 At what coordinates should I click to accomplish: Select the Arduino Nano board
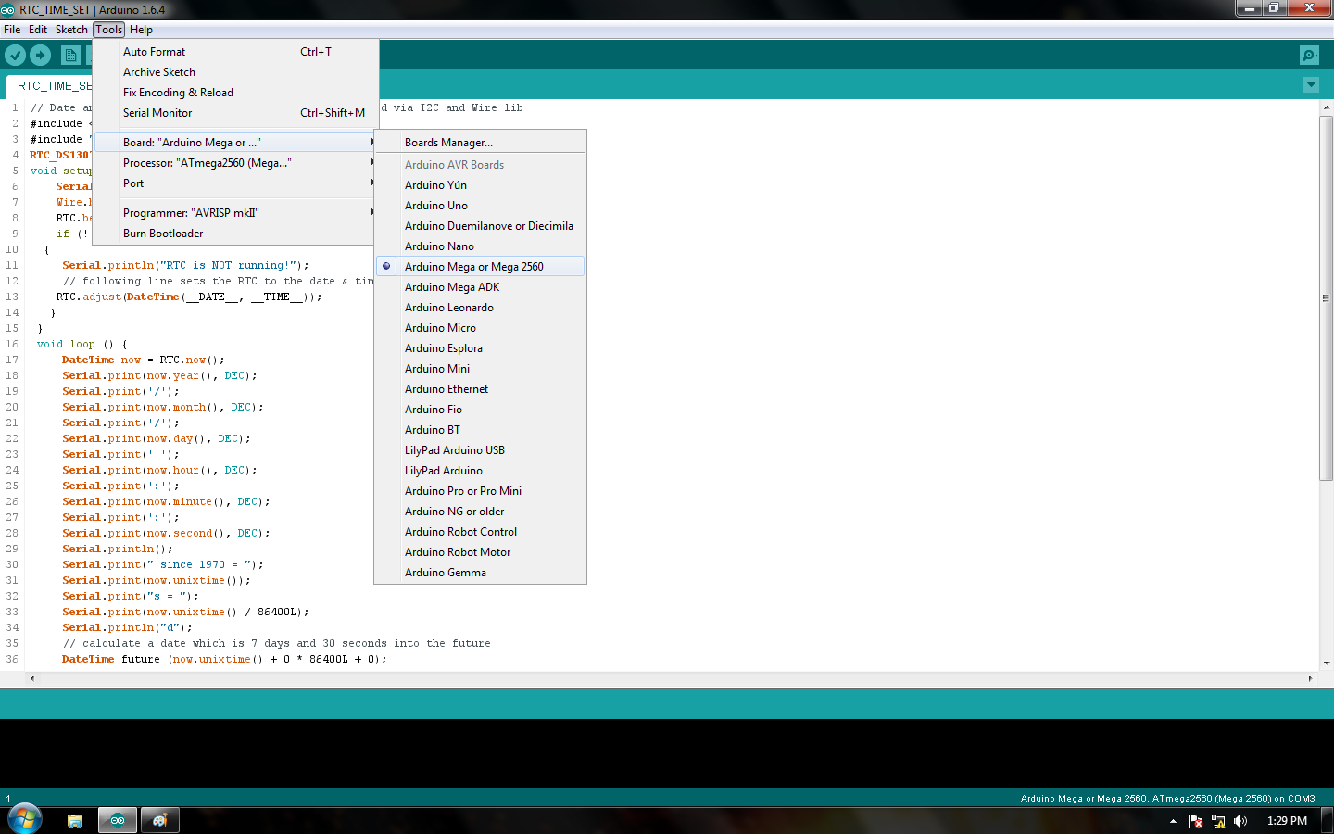point(480,246)
